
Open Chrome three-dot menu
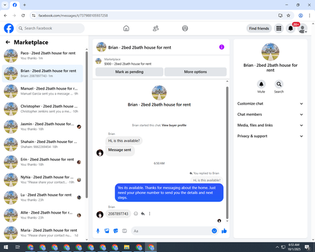pyautogui.click(x=309, y=16)
